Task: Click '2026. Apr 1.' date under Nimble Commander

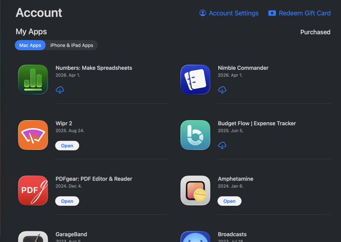Action: 230,75
